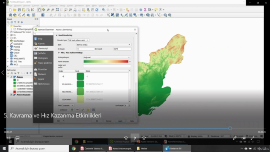Click the video player fullscreen arrows icon
The height and width of the screenshot is (152, 270).
tap(252, 138)
